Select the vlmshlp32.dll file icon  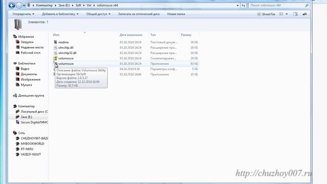click(x=55, y=53)
